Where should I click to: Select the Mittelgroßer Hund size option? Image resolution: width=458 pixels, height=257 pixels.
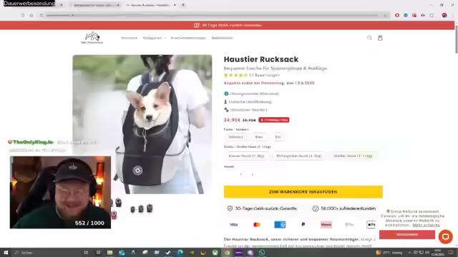pos(299,156)
